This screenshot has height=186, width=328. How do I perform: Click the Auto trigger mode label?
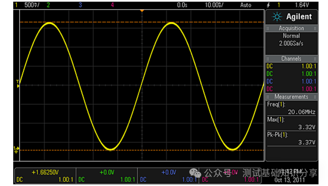[246, 5]
